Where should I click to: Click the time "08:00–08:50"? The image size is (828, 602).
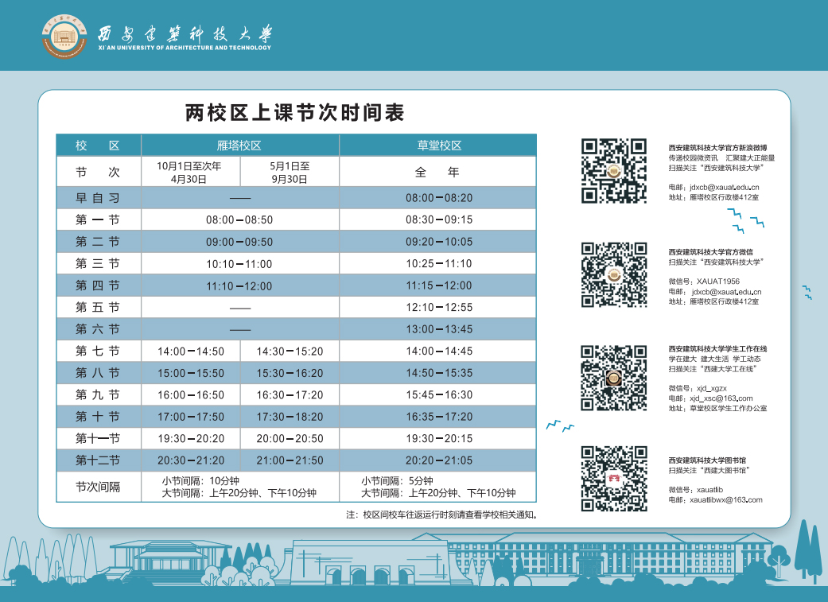239,219
